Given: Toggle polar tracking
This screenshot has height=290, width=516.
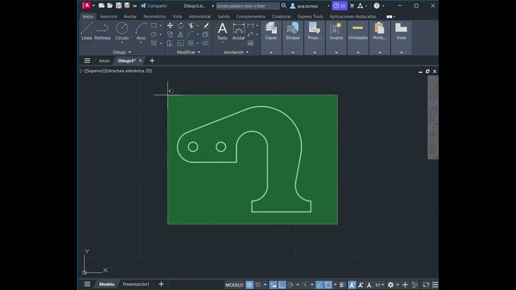Looking at the screenshot, I should pyautogui.click(x=290, y=285).
